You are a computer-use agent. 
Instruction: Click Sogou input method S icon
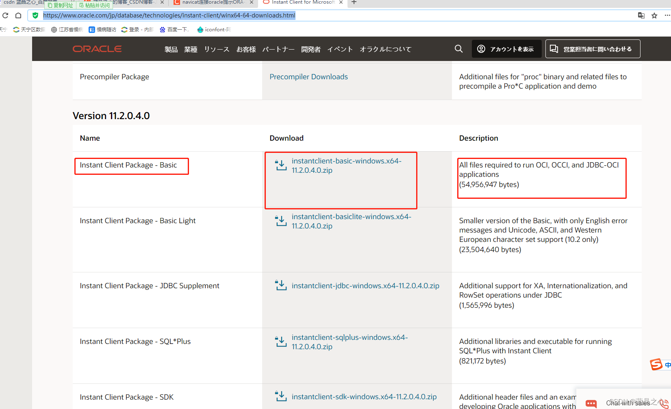pyautogui.click(x=656, y=364)
